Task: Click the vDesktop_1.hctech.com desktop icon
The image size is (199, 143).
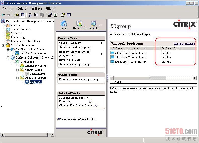Action: point(112,53)
